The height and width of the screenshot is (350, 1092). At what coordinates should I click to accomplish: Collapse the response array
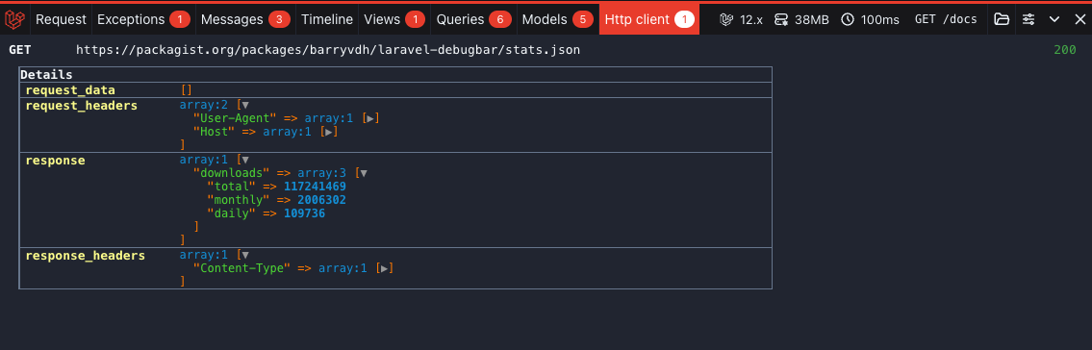245,160
